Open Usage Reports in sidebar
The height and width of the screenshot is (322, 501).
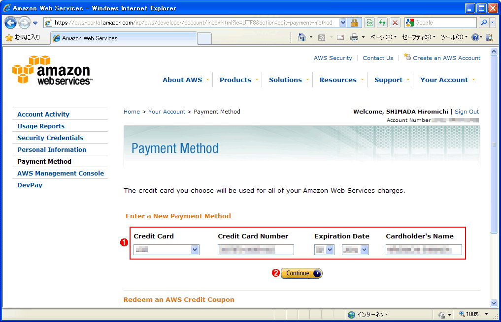pyautogui.click(x=41, y=126)
